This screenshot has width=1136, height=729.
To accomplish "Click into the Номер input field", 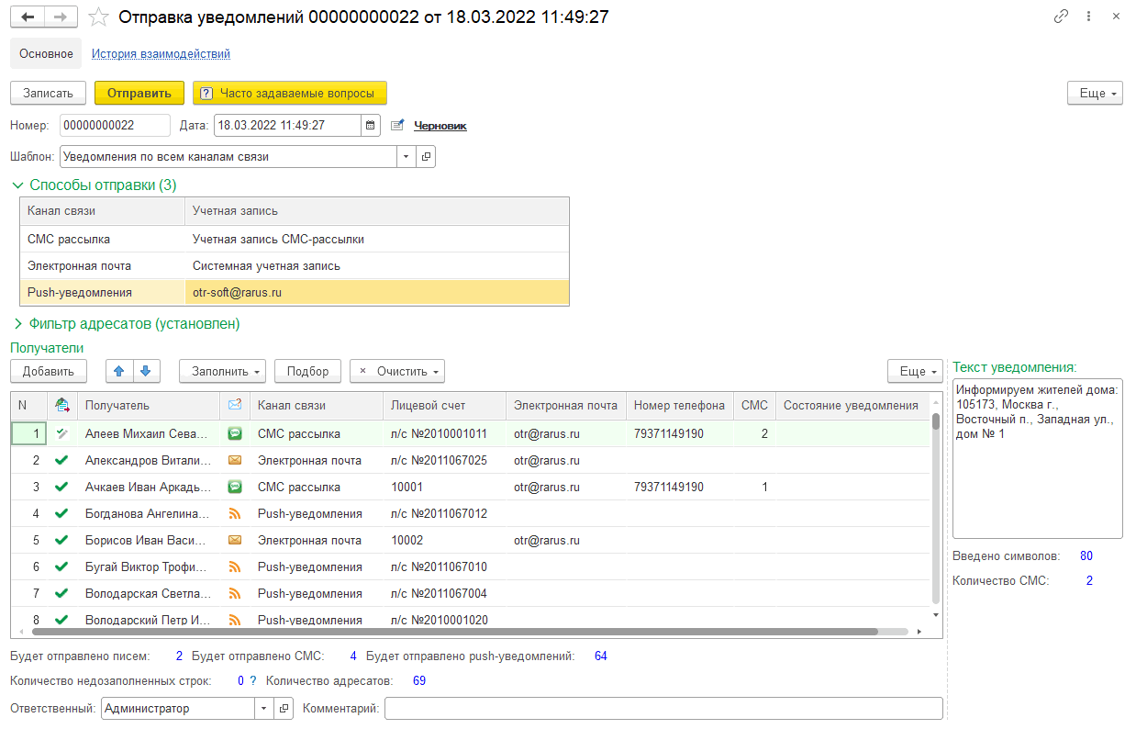I will tap(115, 125).
